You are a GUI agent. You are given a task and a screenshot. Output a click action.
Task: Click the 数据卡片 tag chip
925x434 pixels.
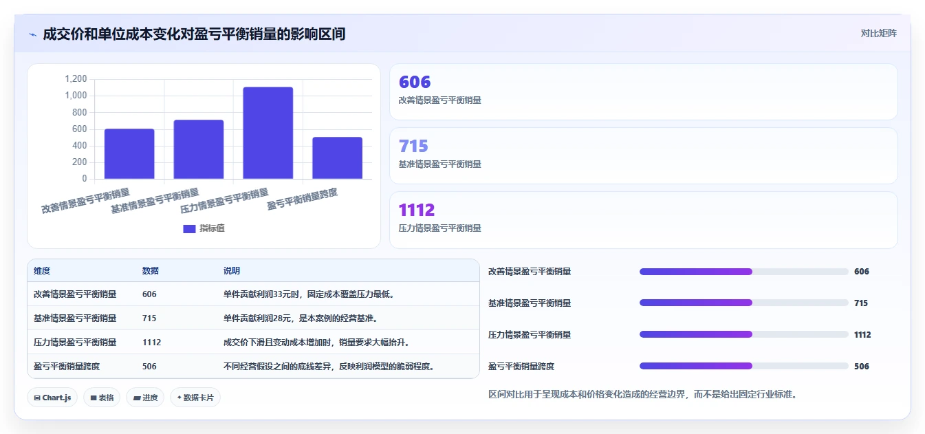click(195, 398)
